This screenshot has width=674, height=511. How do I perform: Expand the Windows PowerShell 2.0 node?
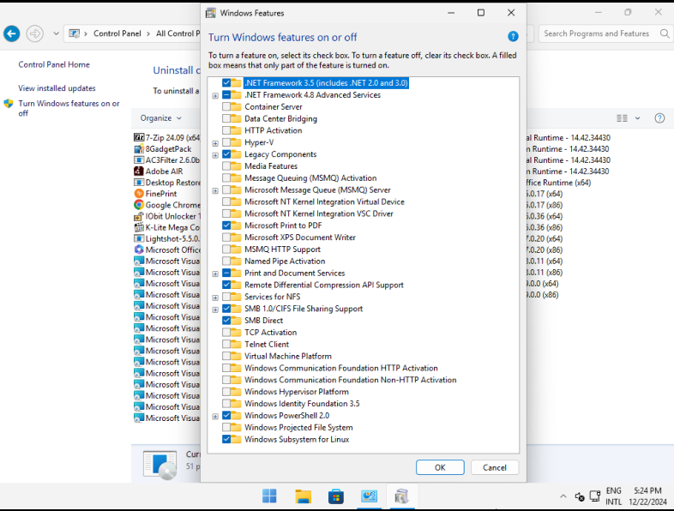215,416
